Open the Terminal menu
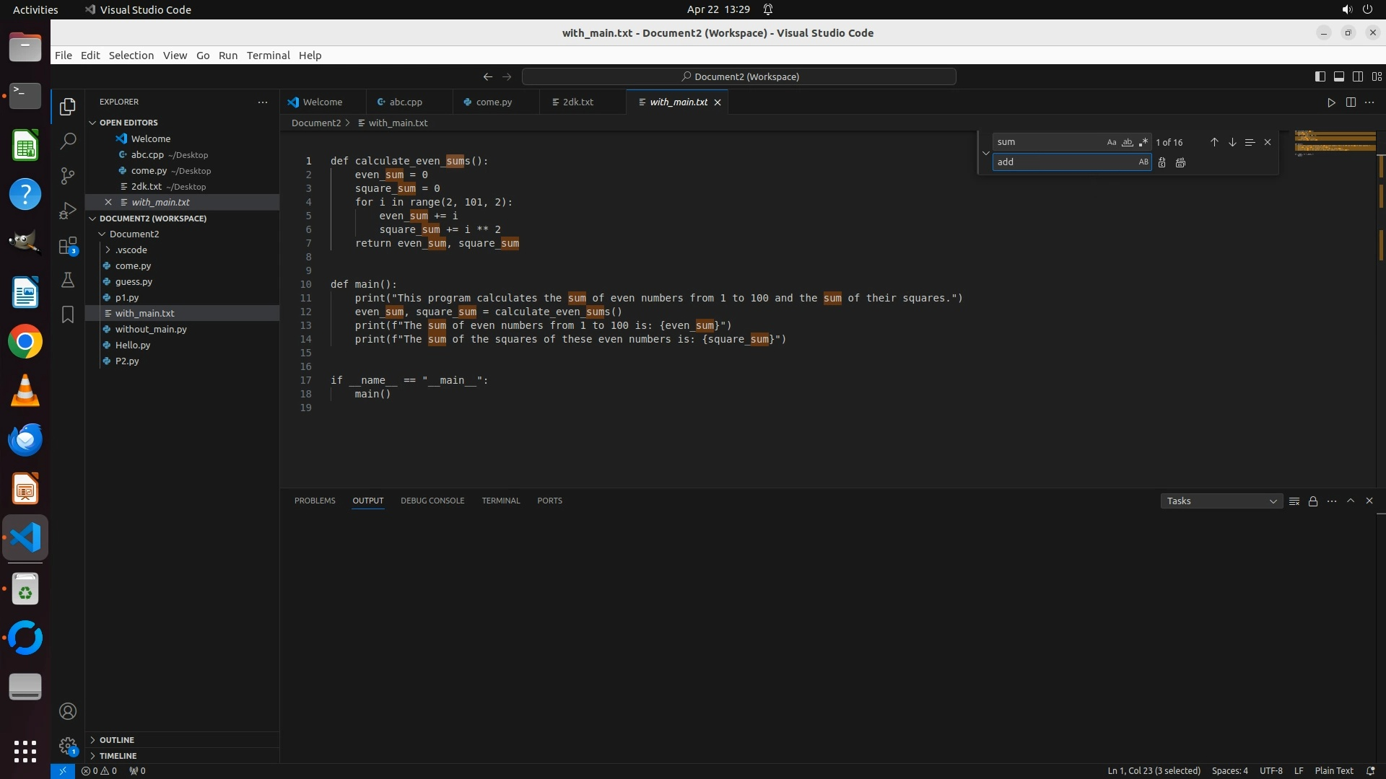Screen dimensions: 1386x779 point(268,56)
